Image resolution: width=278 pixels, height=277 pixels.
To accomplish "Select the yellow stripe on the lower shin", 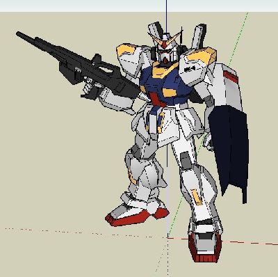I will point(197,197).
